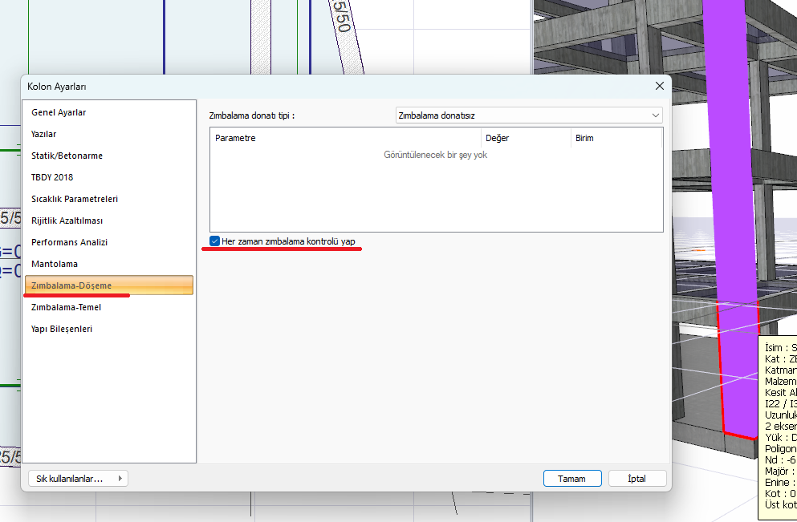The image size is (797, 522).
Task: Open the Zımbalama donatı tipi dropdown
Action: pyautogui.click(x=529, y=115)
